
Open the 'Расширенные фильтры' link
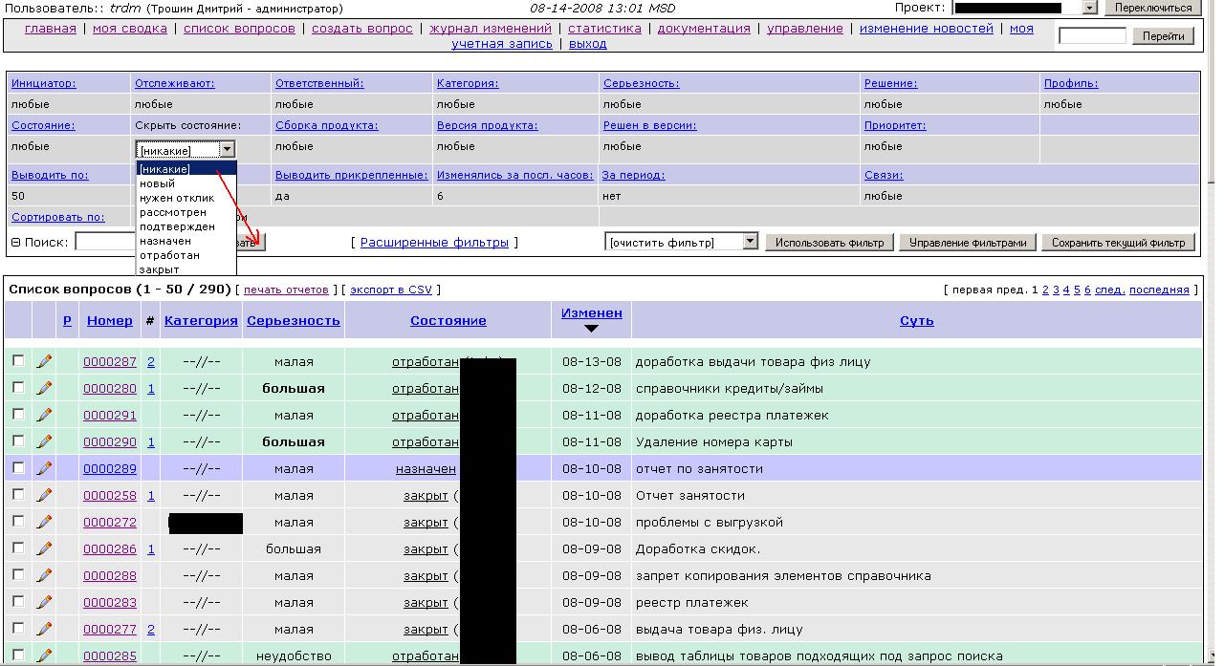(x=434, y=243)
